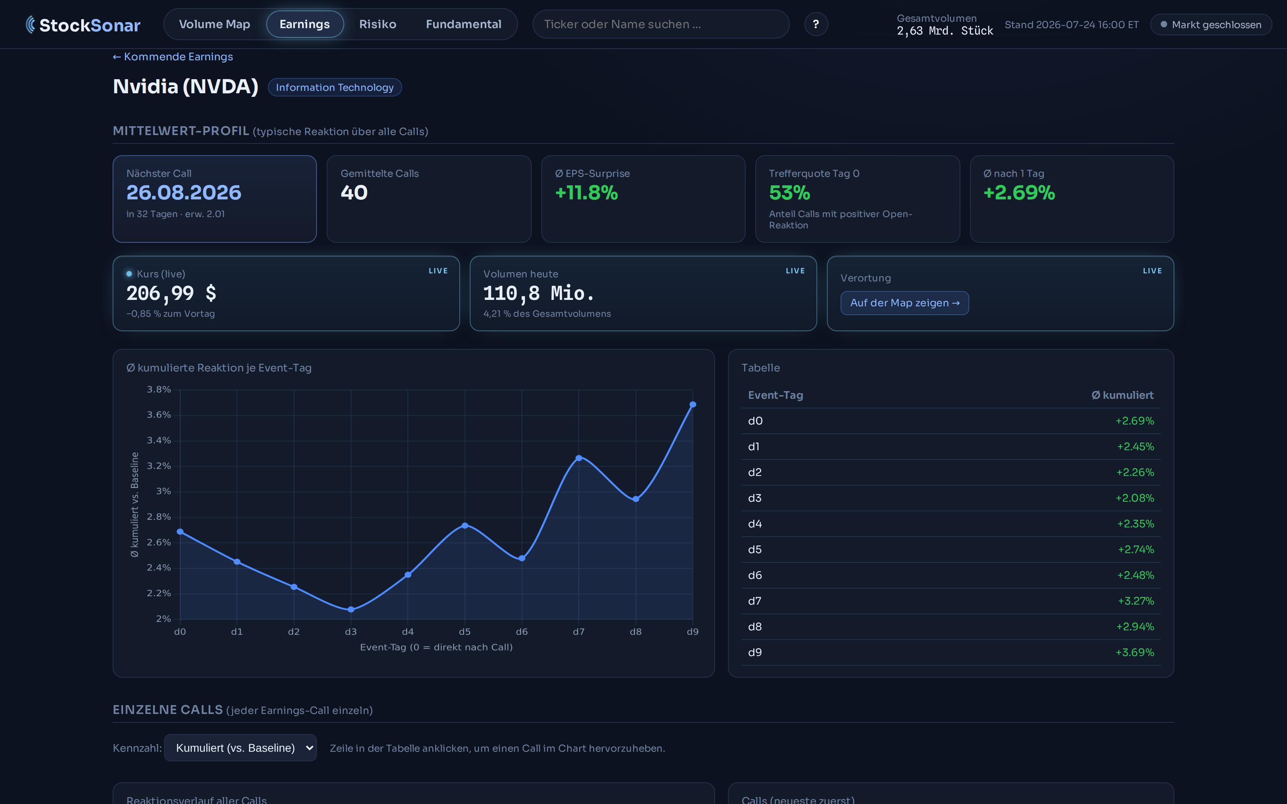The image size is (1287, 804).
Task: Follow the Kommende Earnings back link
Action: pyautogui.click(x=173, y=56)
